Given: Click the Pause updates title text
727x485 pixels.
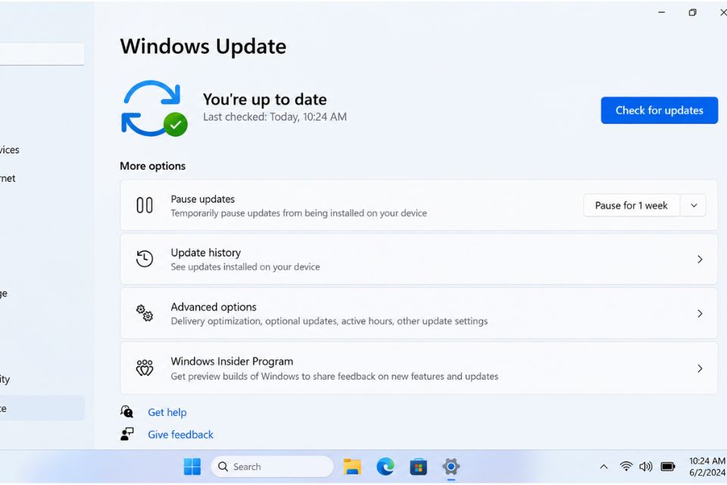Looking at the screenshot, I should (x=203, y=199).
